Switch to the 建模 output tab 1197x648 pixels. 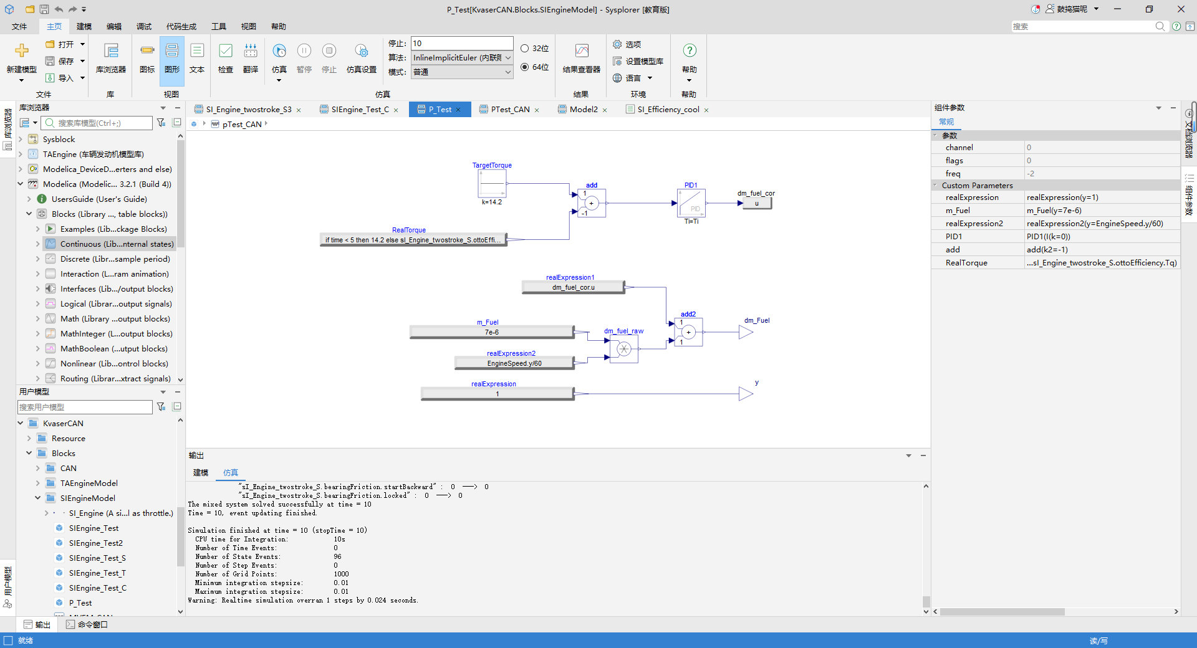[201, 472]
